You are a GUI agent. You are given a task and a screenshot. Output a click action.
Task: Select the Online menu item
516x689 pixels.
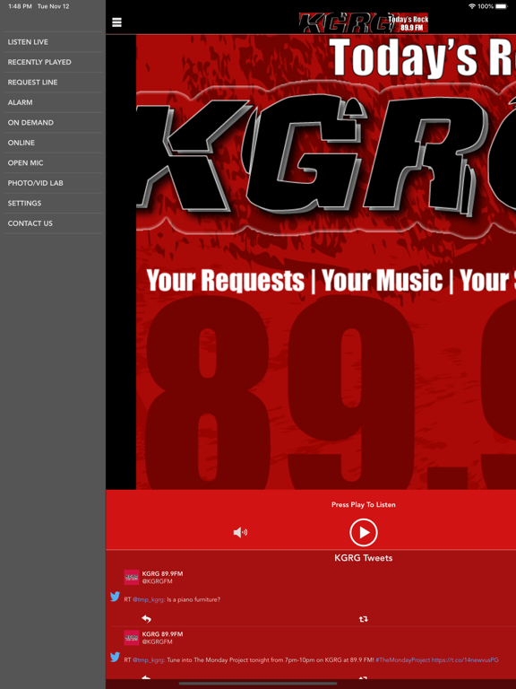click(x=53, y=144)
